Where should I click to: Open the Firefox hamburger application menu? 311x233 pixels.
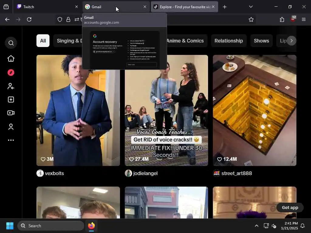[x=304, y=19]
